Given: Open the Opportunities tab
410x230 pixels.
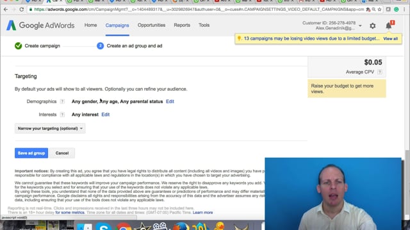Looking at the screenshot, I should tap(151, 26).
